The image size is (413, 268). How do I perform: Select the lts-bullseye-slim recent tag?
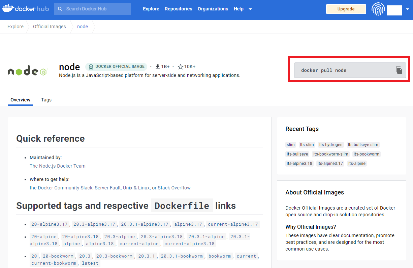(x=363, y=145)
